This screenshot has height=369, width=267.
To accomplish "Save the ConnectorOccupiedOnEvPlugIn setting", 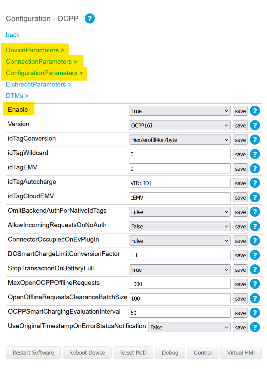I will (240, 241).
